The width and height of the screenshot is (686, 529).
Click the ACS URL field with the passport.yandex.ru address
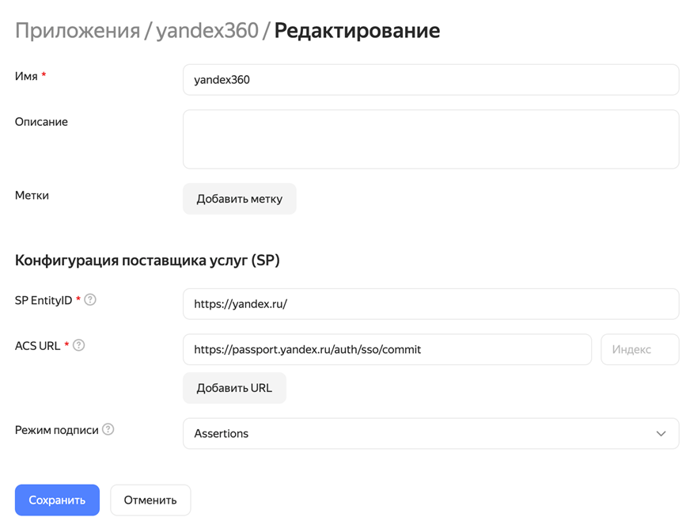point(387,349)
